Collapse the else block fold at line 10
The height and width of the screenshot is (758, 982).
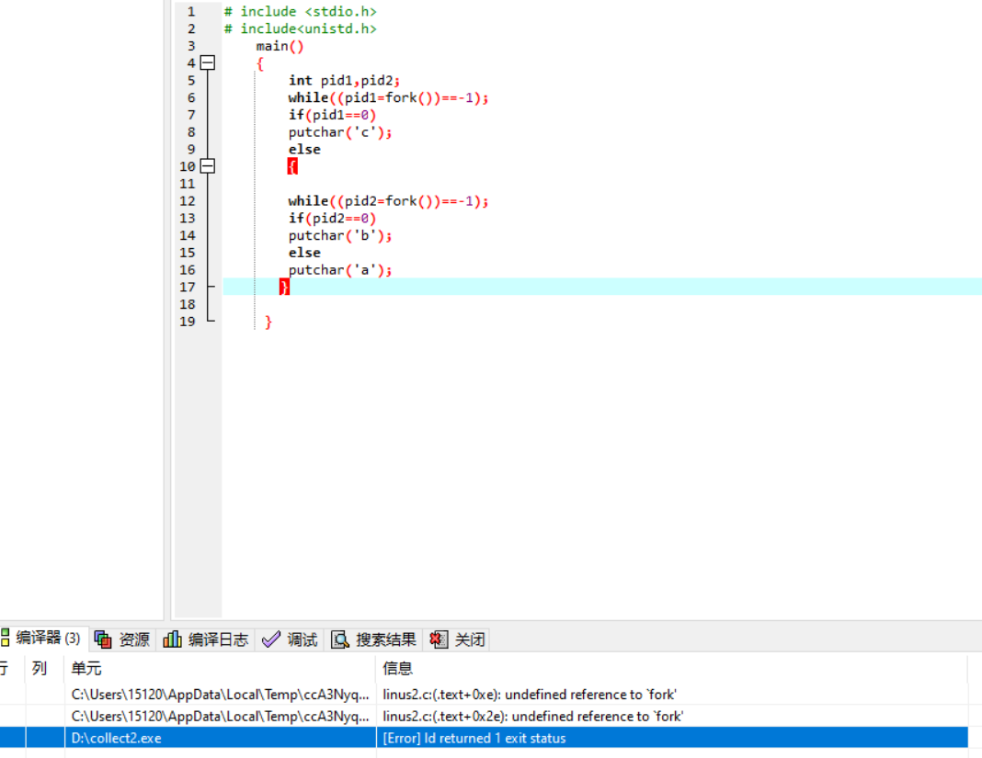point(208,166)
